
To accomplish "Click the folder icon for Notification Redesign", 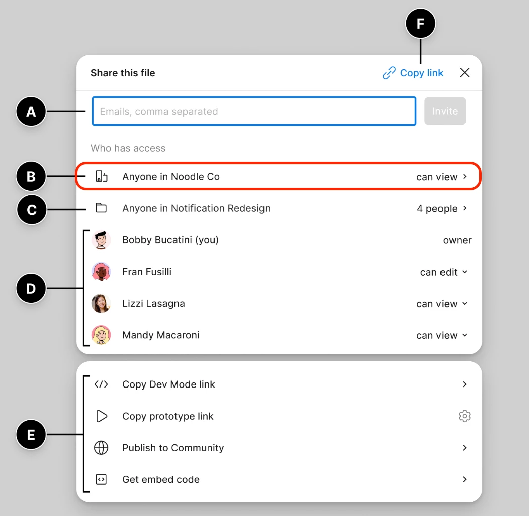I will click(101, 208).
